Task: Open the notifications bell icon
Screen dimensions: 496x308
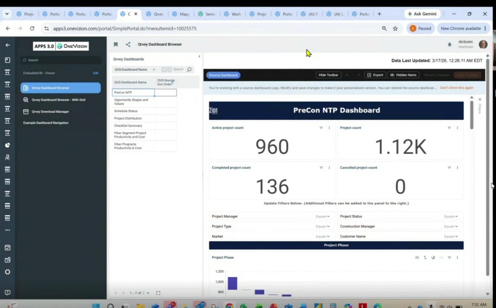Action: tap(449, 45)
